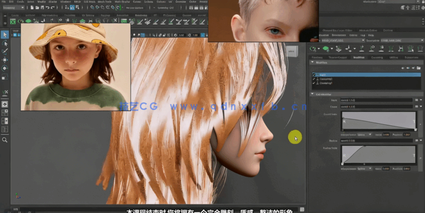Screen dimensions: 425x213
Task: Click the eye preview icon on the shelf
Action: click(x=21, y=21)
